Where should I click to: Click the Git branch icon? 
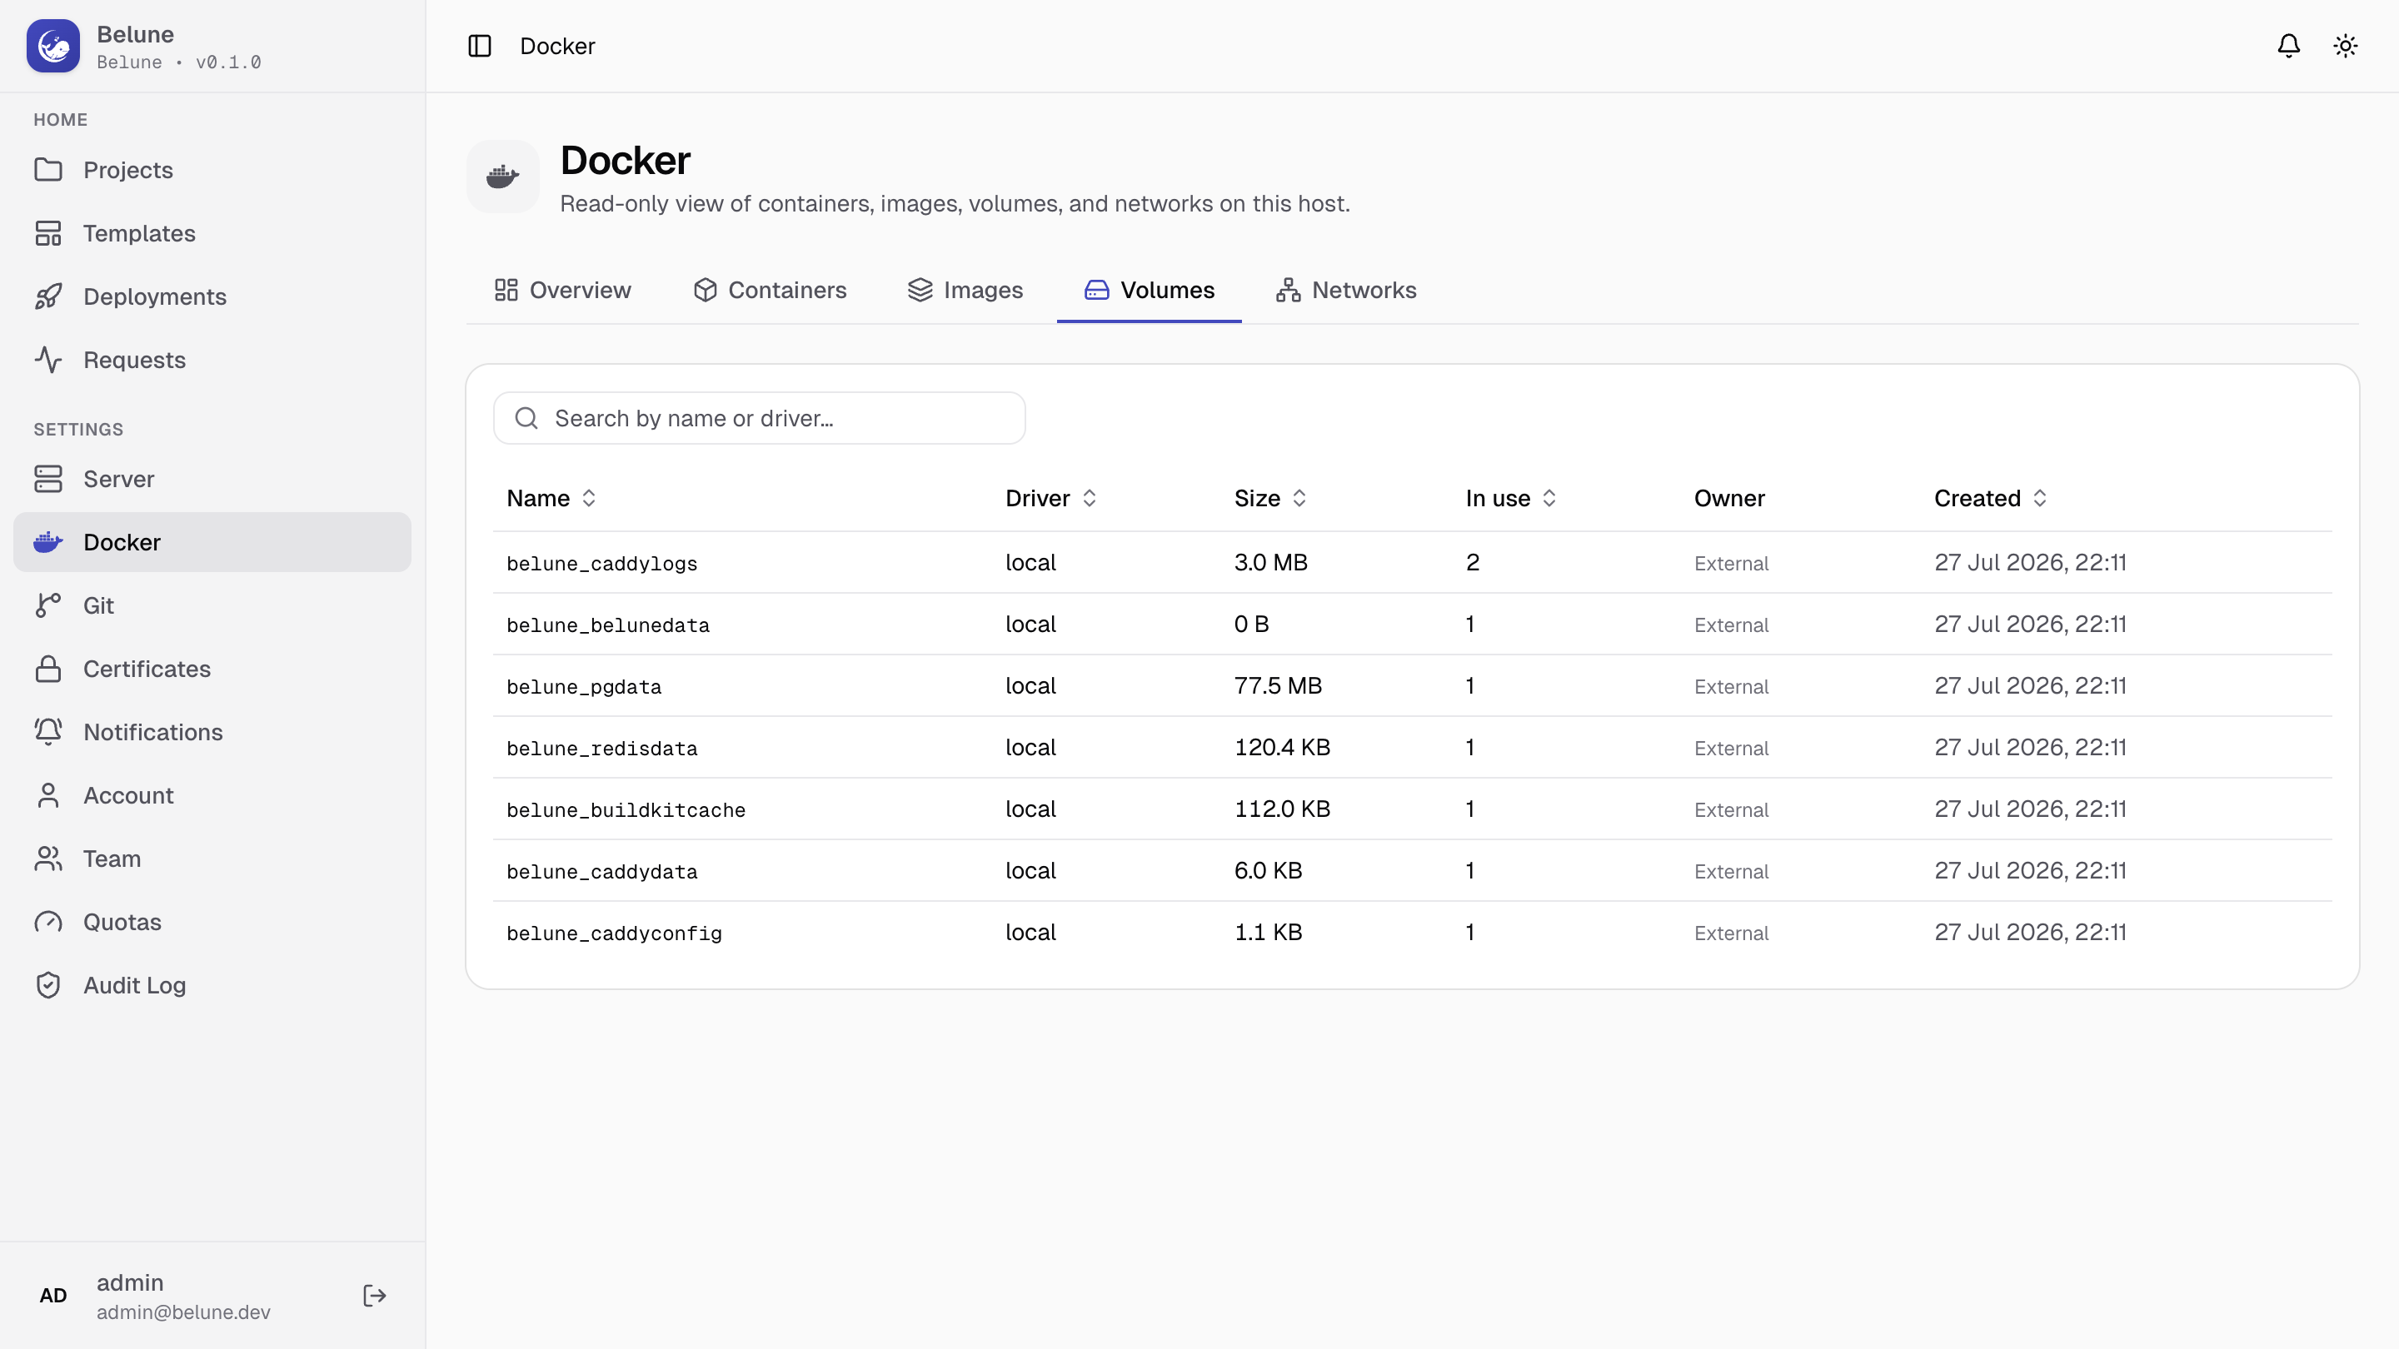point(48,605)
